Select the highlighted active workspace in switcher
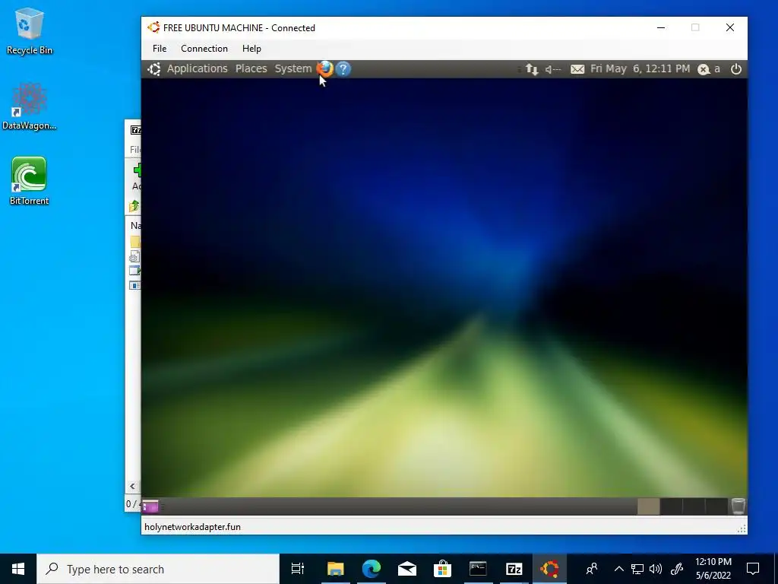778x584 pixels. pyautogui.click(x=649, y=506)
